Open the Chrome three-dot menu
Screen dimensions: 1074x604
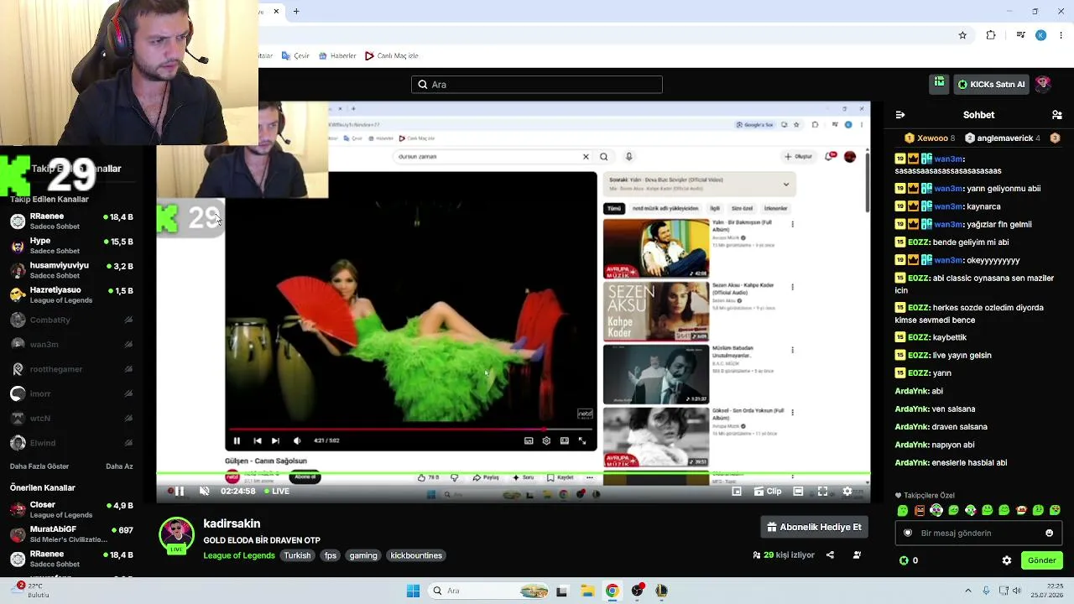tap(1061, 35)
